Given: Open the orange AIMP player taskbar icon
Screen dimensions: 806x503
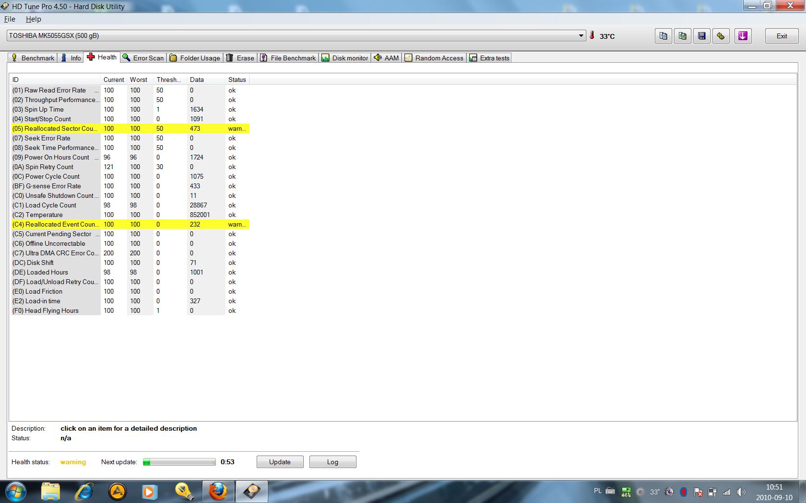Looking at the screenshot, I should (117, 492).
